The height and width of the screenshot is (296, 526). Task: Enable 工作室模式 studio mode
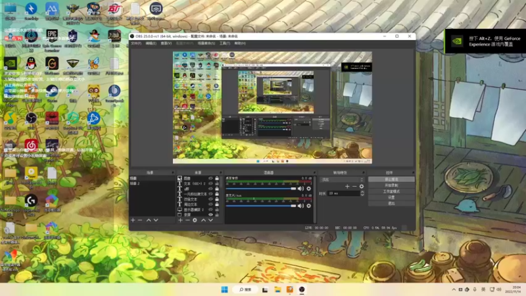point(391,191)
